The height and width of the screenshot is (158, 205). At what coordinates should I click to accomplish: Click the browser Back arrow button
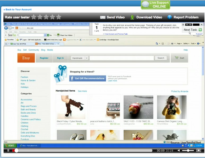click(x=6, y=28)
